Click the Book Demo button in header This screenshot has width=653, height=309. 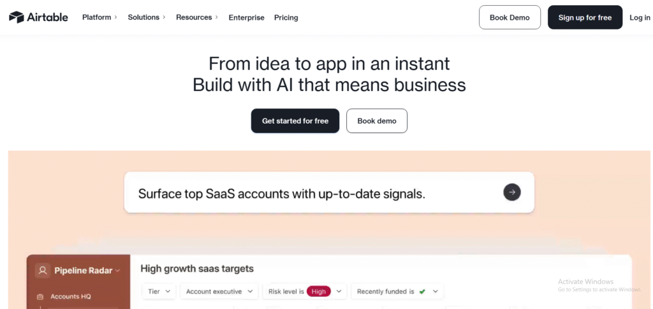click(510, 18)
